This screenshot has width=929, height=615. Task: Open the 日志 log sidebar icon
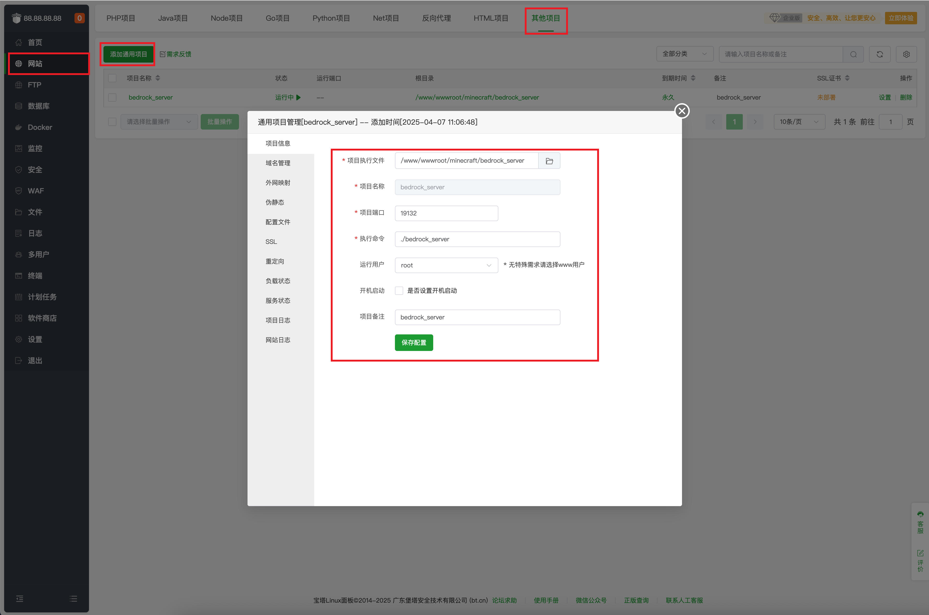tap(18, 233)
